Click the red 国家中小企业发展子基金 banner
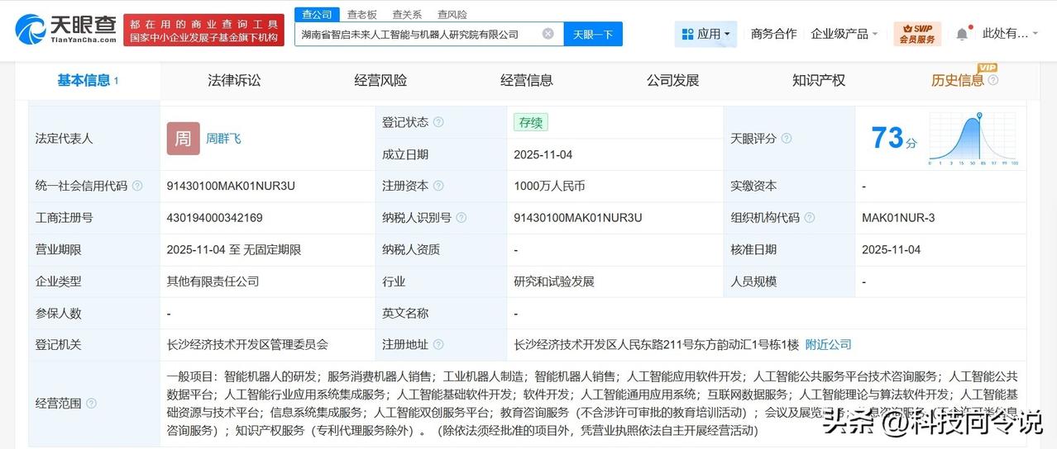This screenshot has width=1057, height=449. (204, 30)
